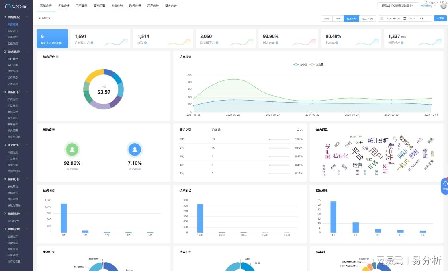The height and width of the screenshot is (271, 448).
Task: Select the 昨天 date range button
Action: pos(338,19)
